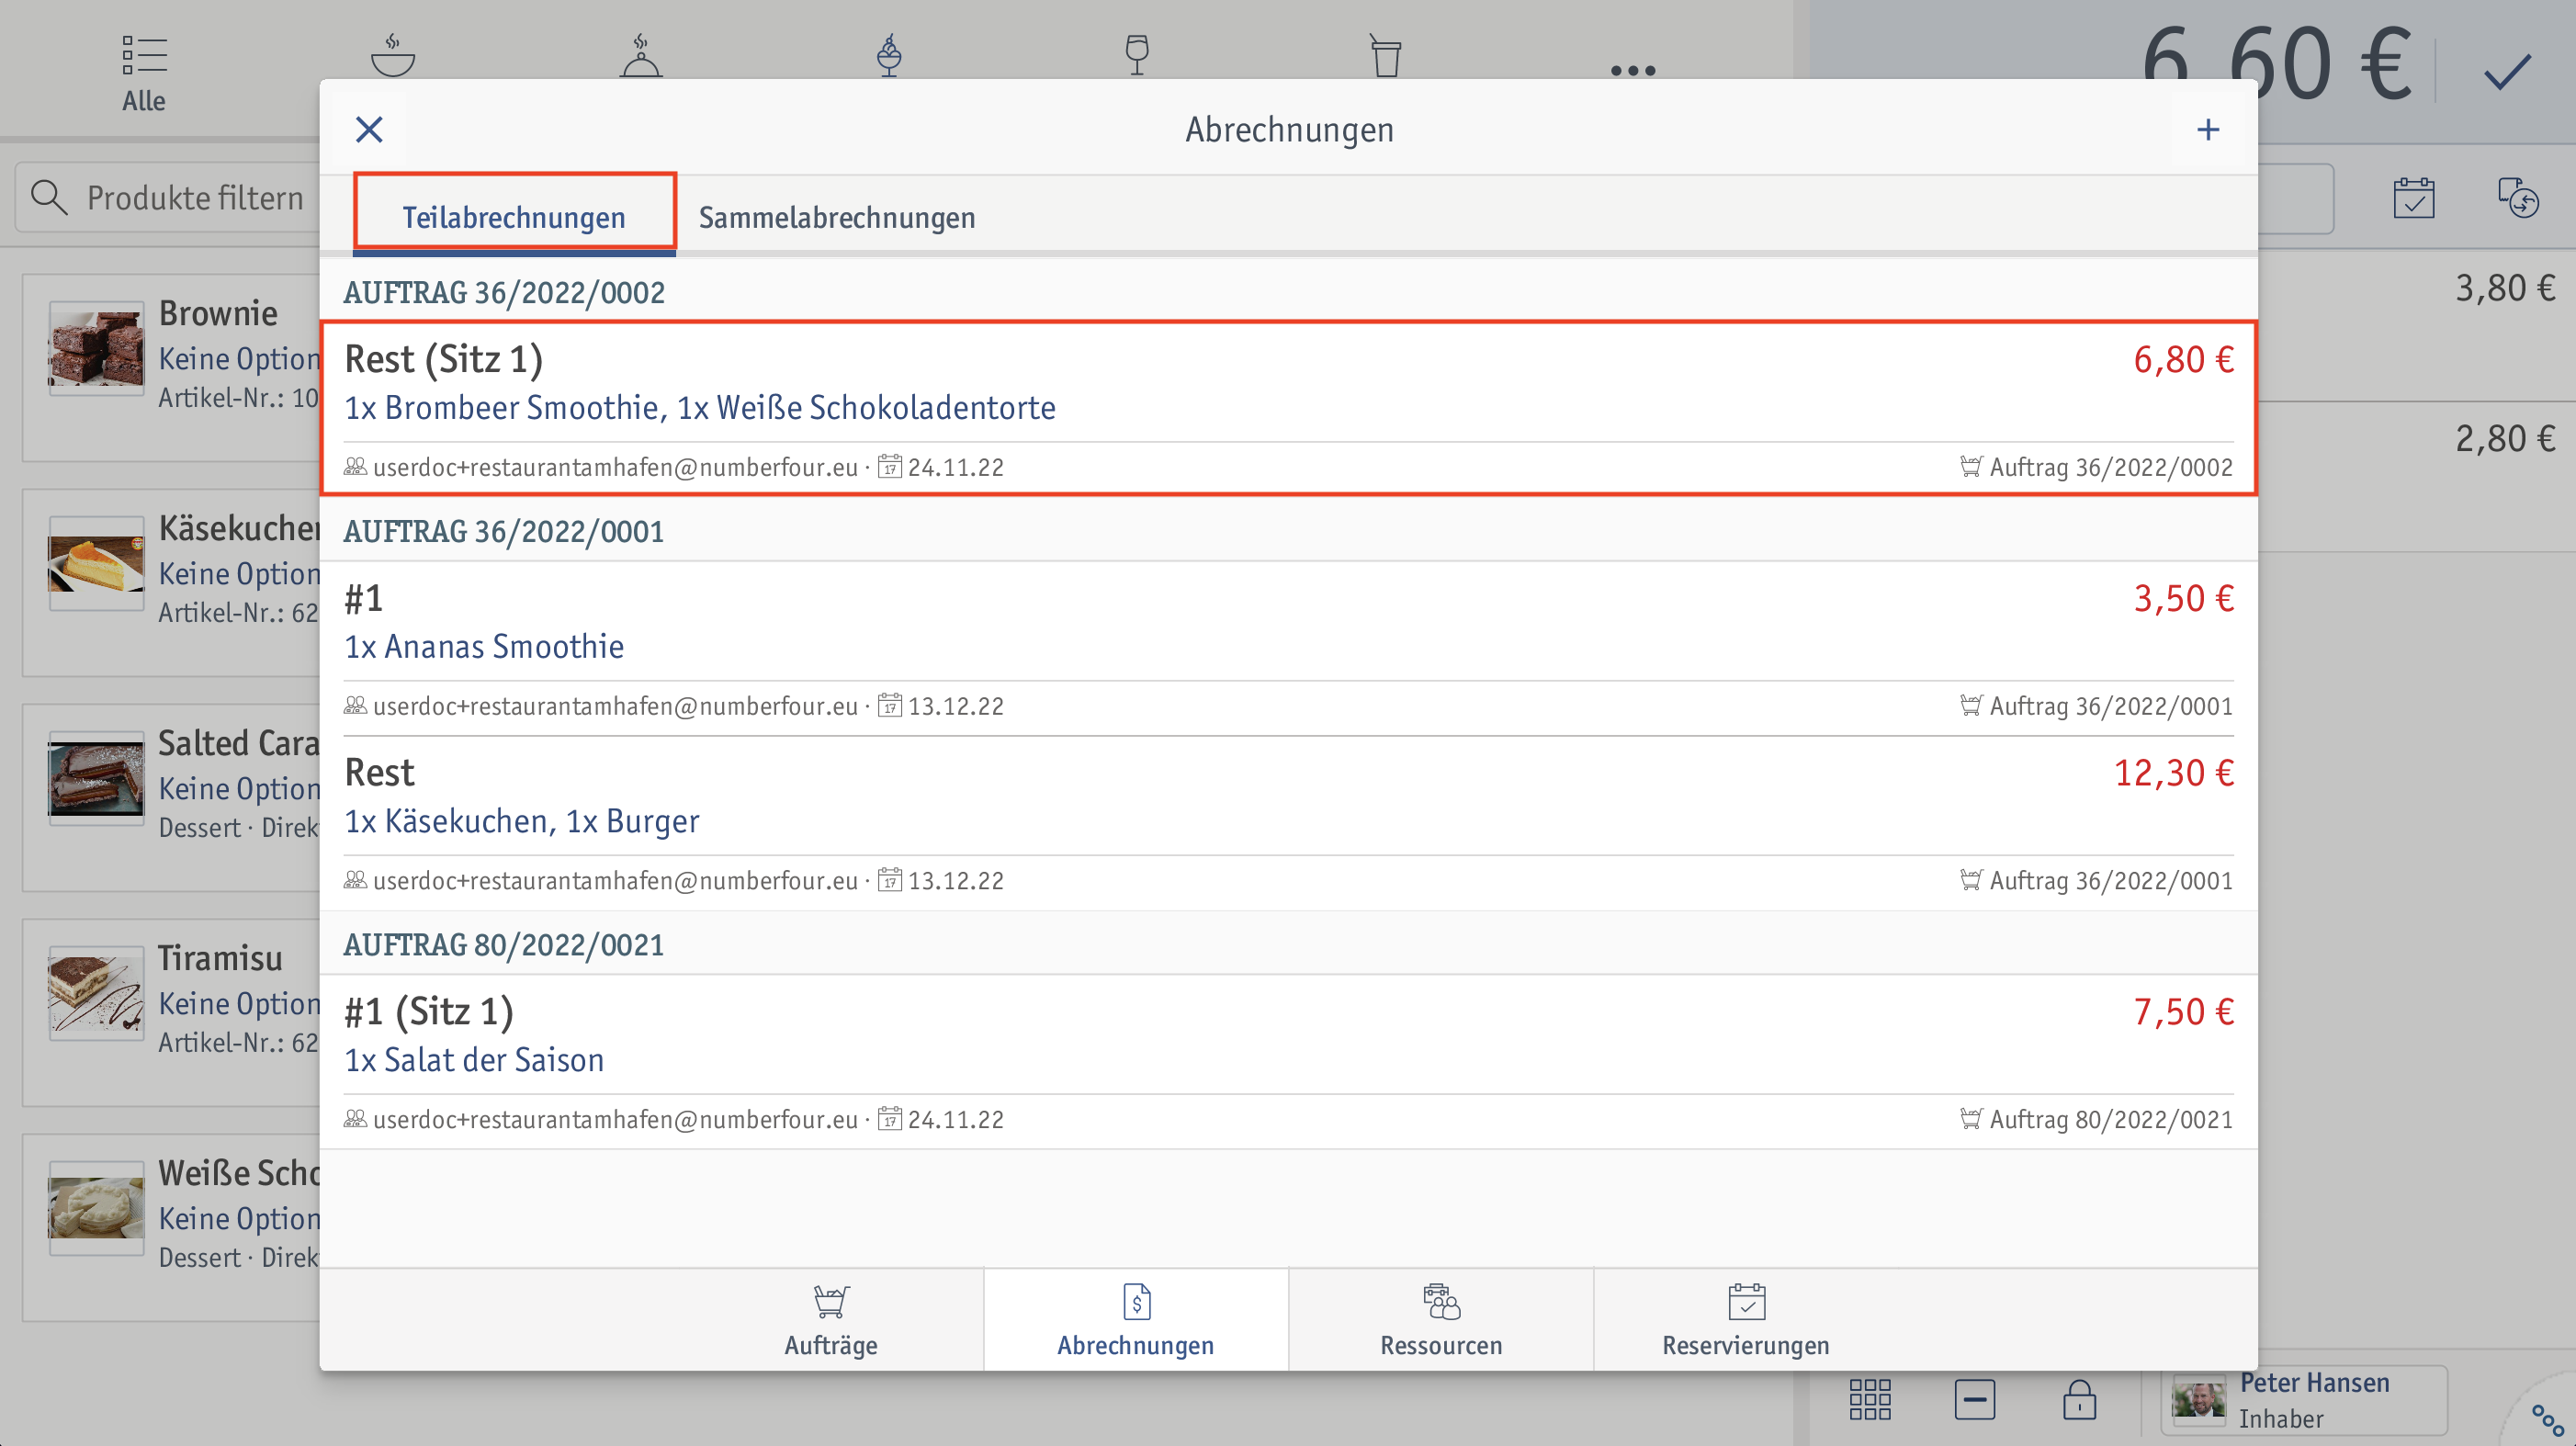Select the main dish cloche category icon

pos(641,55)
